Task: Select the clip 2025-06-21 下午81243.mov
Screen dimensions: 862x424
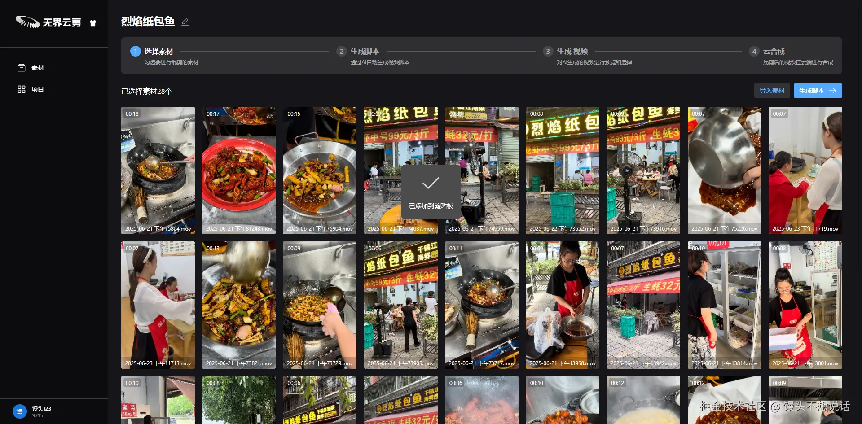Action: point(239,170)
